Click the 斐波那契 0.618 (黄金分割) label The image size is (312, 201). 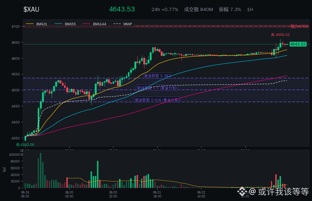(157, 100)
